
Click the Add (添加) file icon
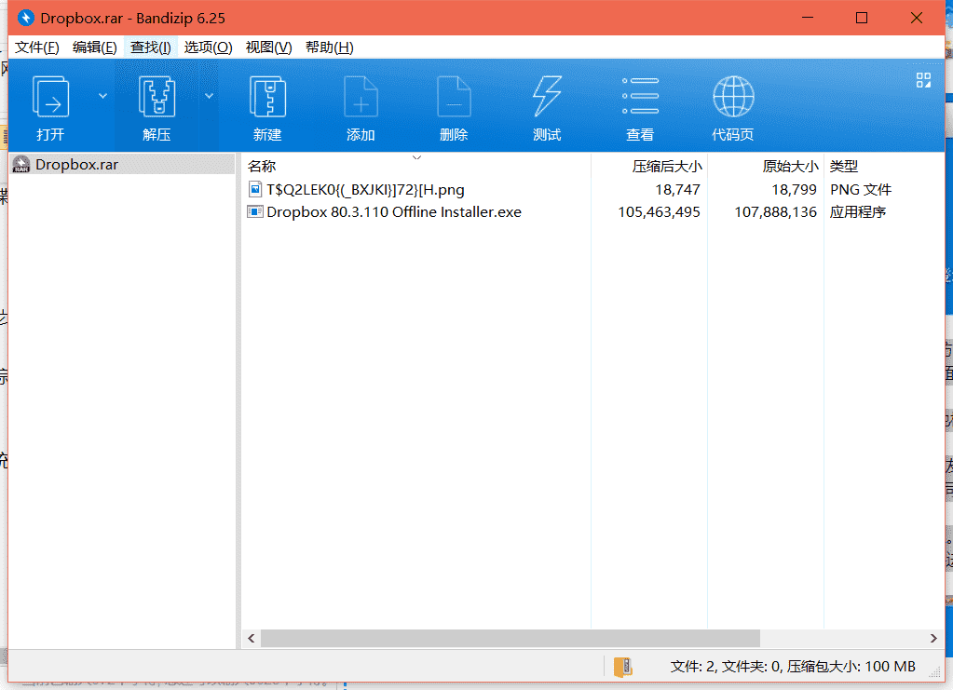(x=361, y=97)
